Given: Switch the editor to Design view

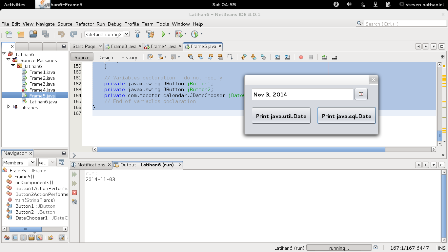Looking at the screenshot, I should [106, 57].
